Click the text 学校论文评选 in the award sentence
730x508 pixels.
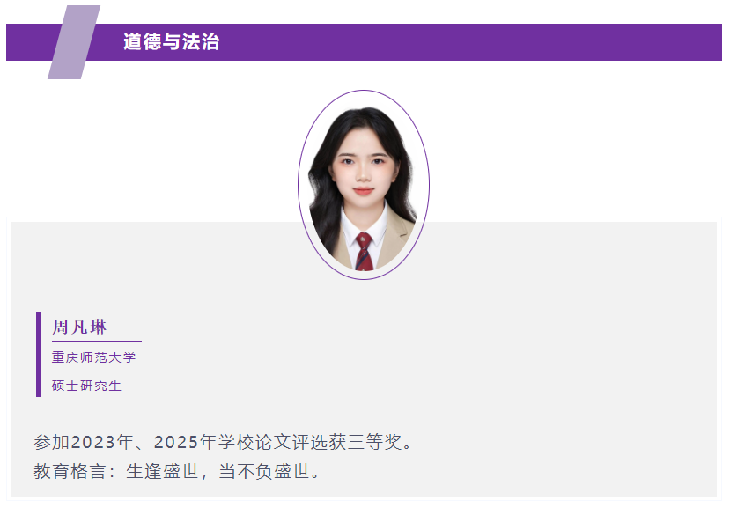click(x=273, y=442)
